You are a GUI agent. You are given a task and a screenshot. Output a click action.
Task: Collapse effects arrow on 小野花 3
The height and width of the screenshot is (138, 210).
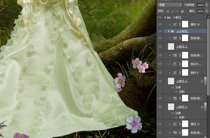click(205, 107)
